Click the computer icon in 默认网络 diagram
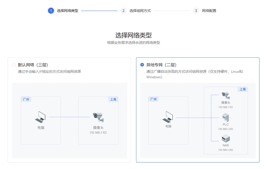Image resolution: width=268 pixels, height=169 pixels. (40, 117)
